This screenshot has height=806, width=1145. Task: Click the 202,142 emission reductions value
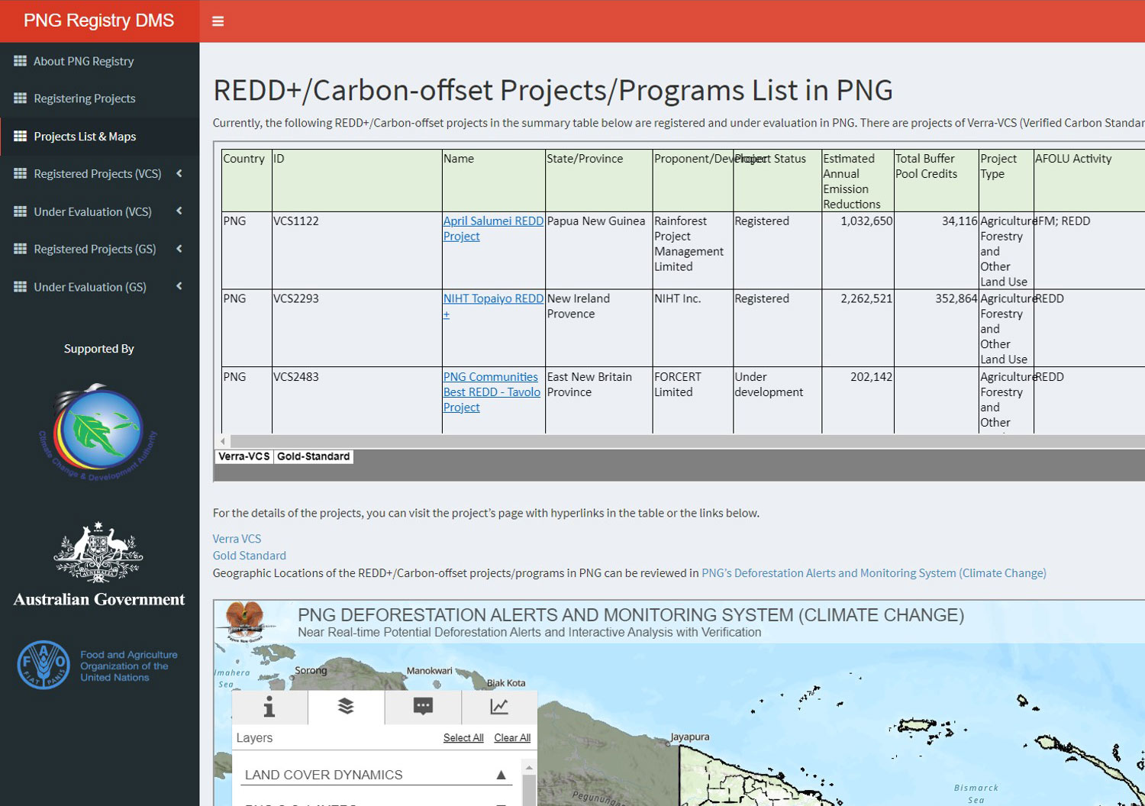pos(871,377)
